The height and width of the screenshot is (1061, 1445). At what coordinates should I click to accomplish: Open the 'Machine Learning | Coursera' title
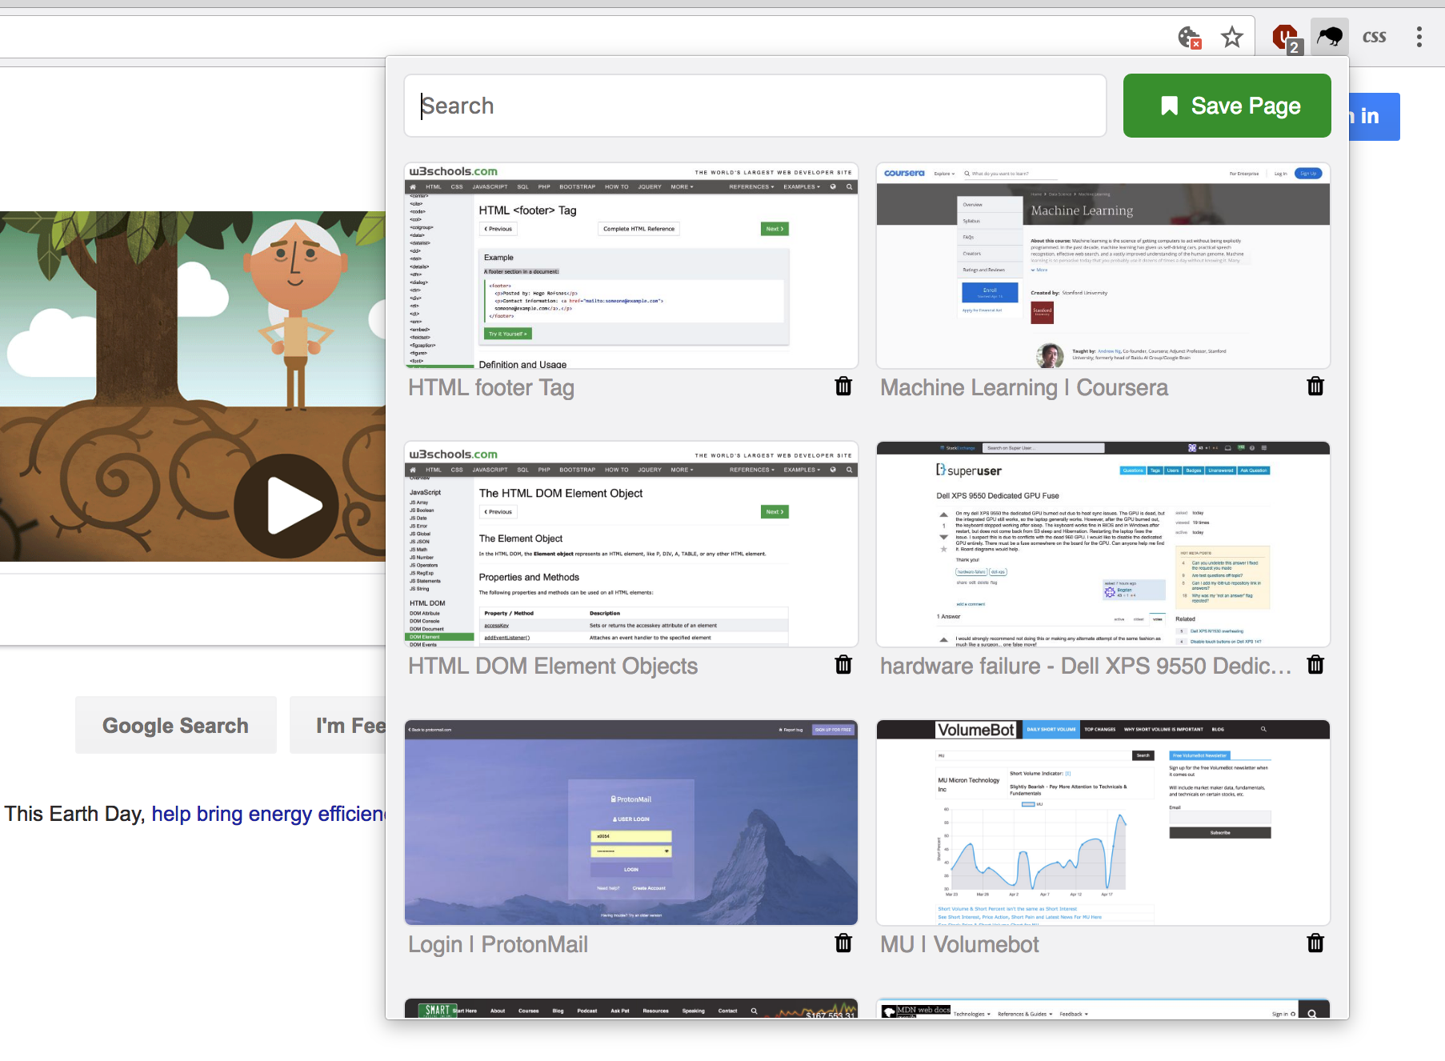pyautogui.click(x=1024, y=388)
